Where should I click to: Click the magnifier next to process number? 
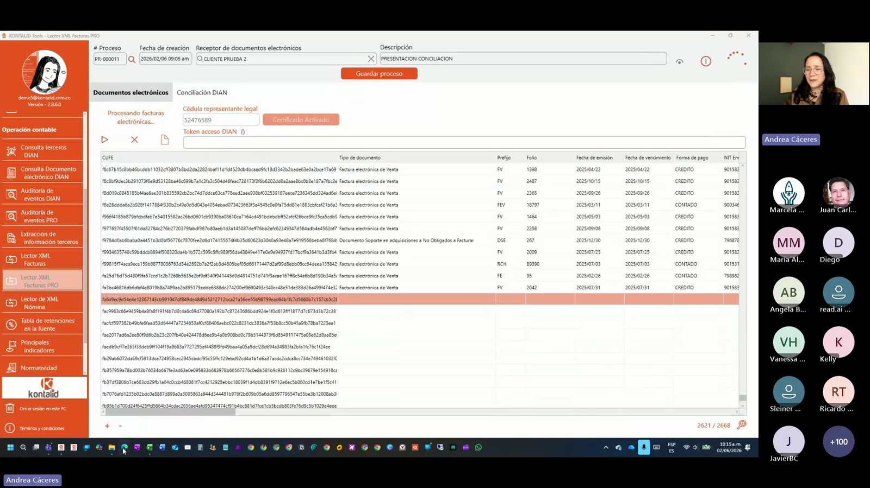132,59
